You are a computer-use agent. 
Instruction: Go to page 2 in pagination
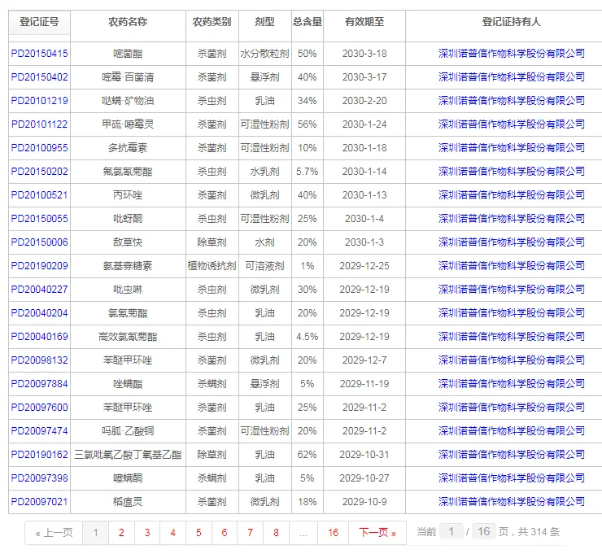click(121, 533)
